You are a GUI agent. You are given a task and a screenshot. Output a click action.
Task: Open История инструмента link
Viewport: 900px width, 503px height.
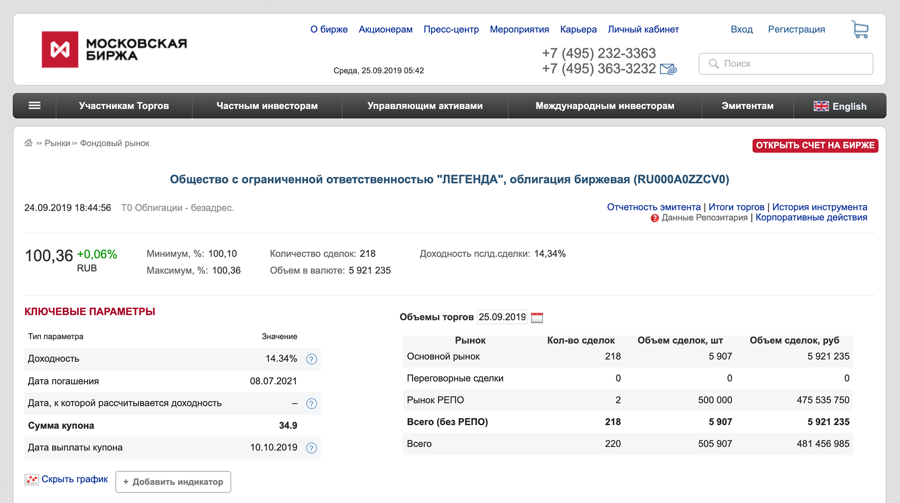tap(819, 207)
